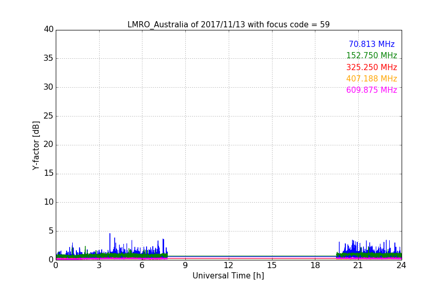Click the y-axis tick label 25
446x297 pixels.
[x=49, y=115]
